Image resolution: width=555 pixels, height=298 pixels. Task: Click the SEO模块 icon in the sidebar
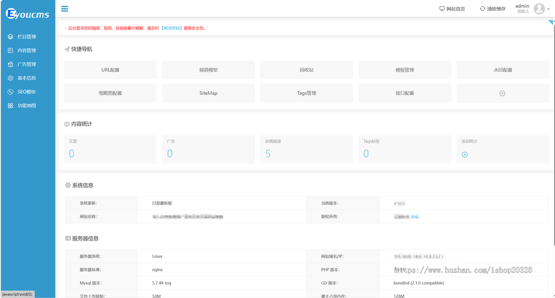pyautogui.click(x=10, y=92)
